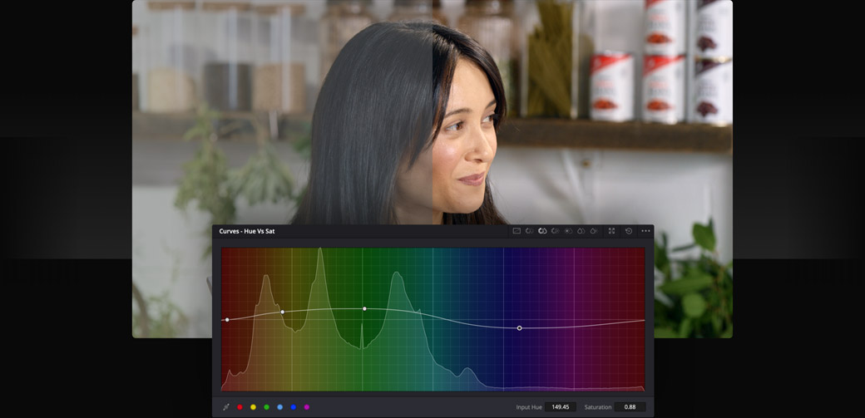This screenshot has width=865, height=418.
Task: Switch to Sat Vs Lum curve
Action: tap(593, 231)
